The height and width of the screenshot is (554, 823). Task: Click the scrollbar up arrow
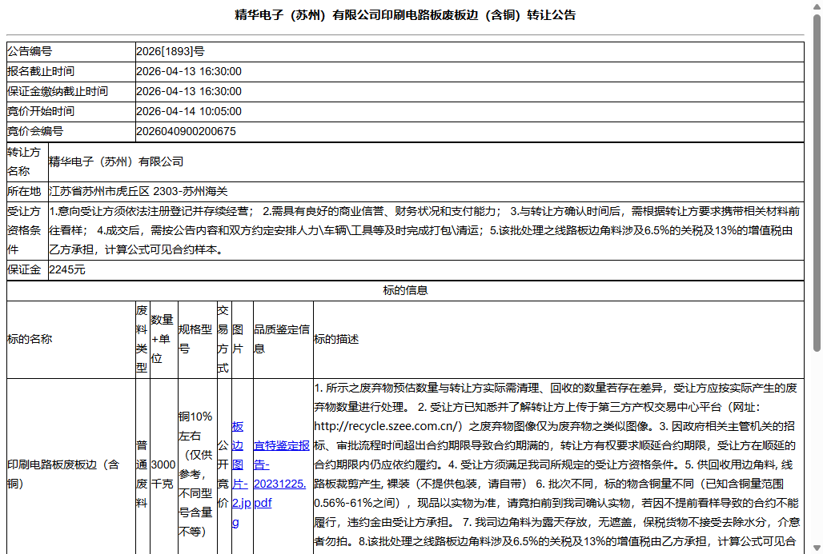point(817,6)
